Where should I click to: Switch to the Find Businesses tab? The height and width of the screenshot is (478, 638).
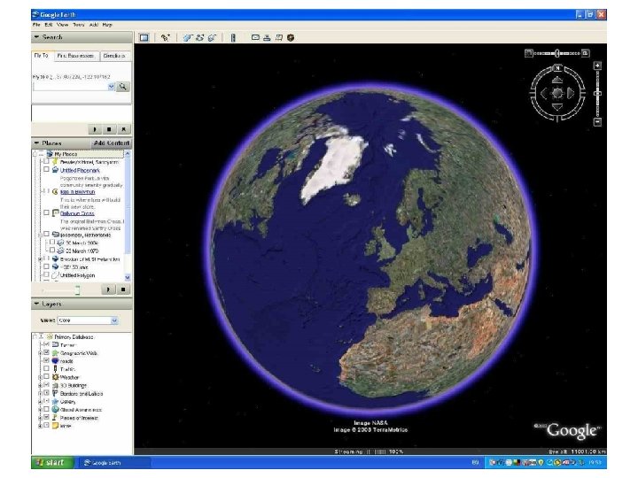point(76,56)
